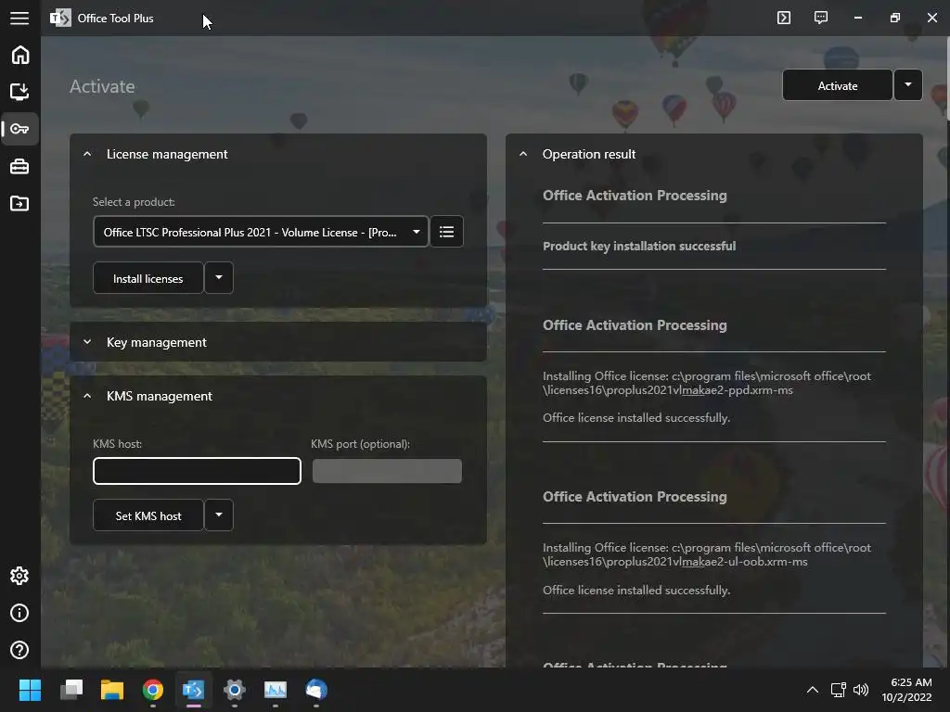The image size is (950, 712).
Task: Open the Documents conversion folder icon
Action: 20,203
